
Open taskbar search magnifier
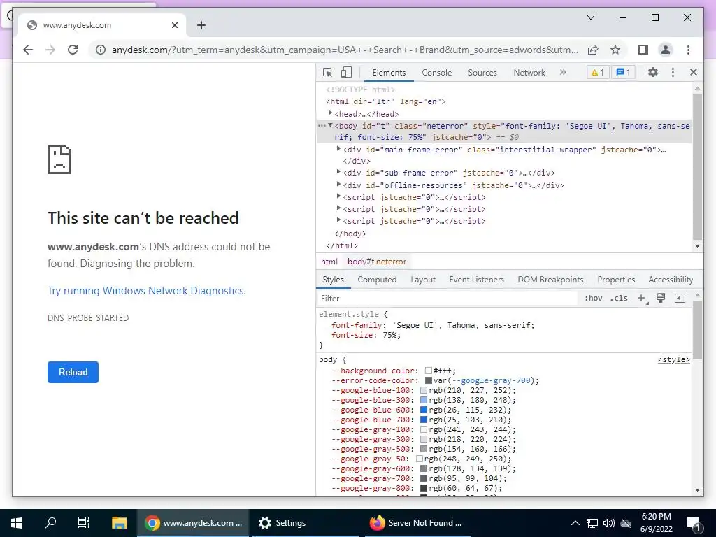point(50,523)
